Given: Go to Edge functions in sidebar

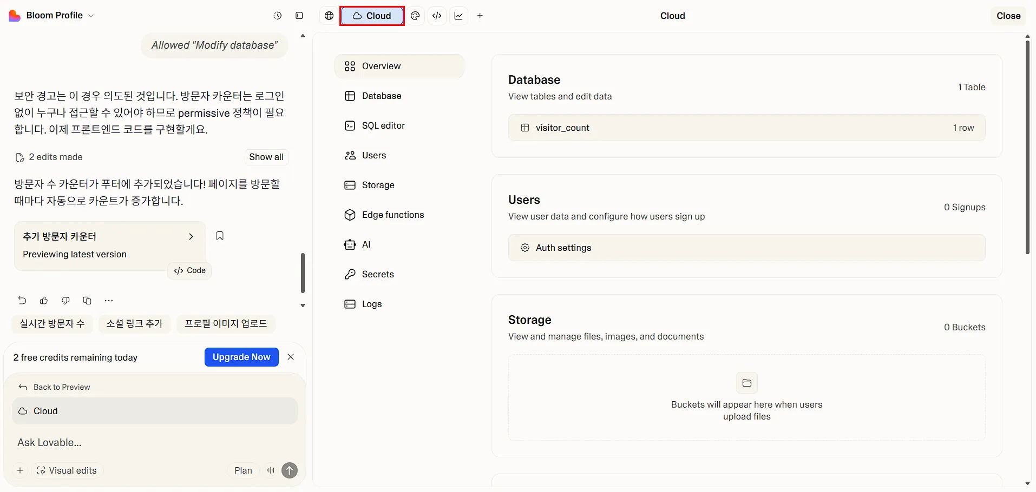Looking at the screenshot, I should point(392,215).
